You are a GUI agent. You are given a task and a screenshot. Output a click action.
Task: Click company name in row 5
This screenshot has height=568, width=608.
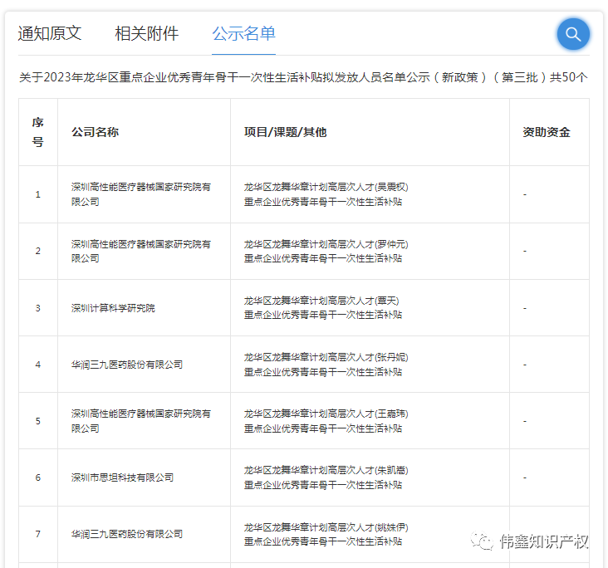tap(141, 421)
